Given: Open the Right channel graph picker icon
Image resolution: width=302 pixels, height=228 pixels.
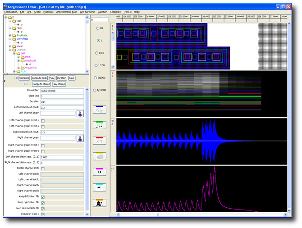Looking at the screenshot, I should pos(80,138).
